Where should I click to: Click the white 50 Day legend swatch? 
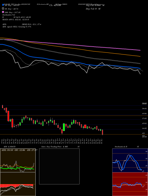[3, 9]
